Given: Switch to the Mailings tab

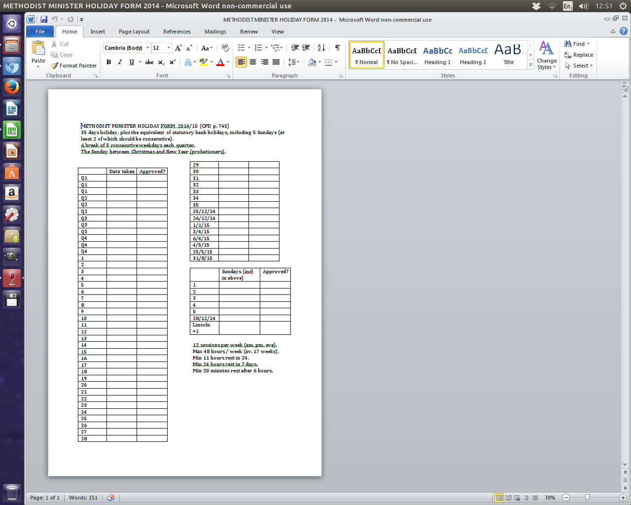Looking at the screenshot, I should 215,32.
